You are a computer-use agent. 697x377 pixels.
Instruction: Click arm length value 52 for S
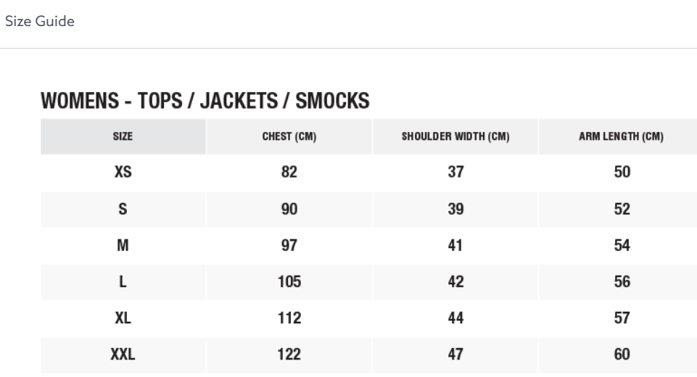(622, 209)
